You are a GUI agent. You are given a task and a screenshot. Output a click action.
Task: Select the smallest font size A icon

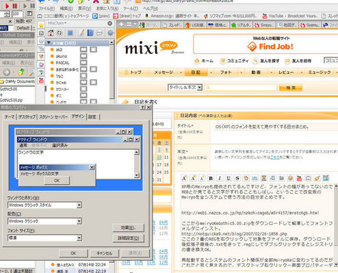click(202, 178)
